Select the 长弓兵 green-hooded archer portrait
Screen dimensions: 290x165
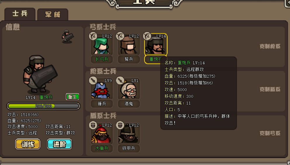[x=102, y=45]
